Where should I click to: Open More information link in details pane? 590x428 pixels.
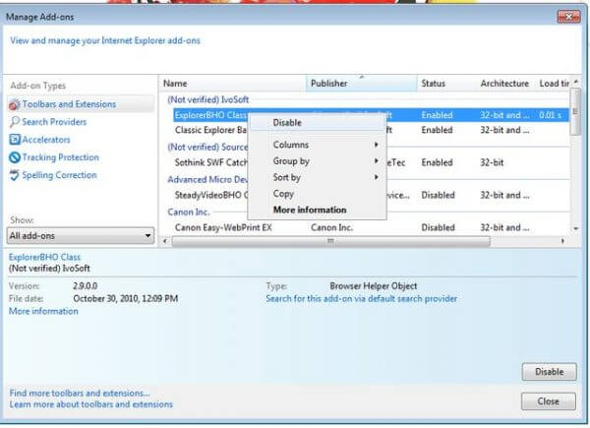(x=43, y=311)
